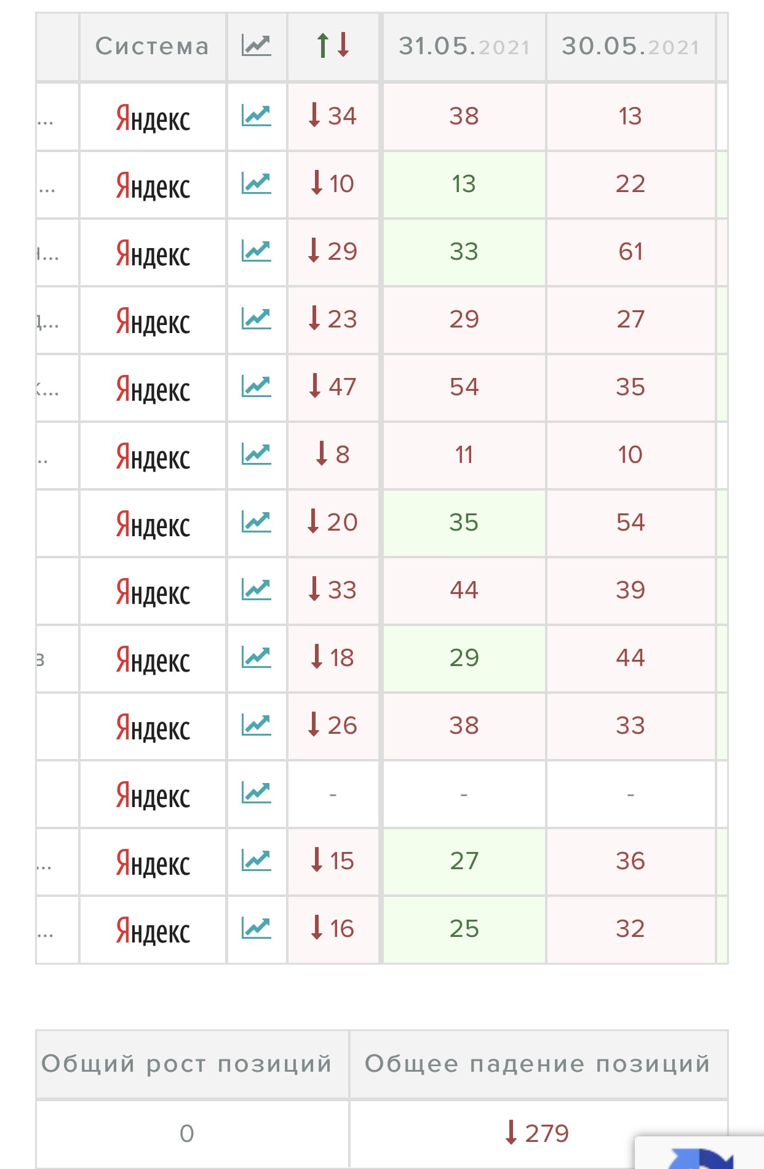The width and height of the screenshot is (764, 1169).
Task: Open chart icon in row with change 16
Action: pyautogui.click(x=256, y=928)
